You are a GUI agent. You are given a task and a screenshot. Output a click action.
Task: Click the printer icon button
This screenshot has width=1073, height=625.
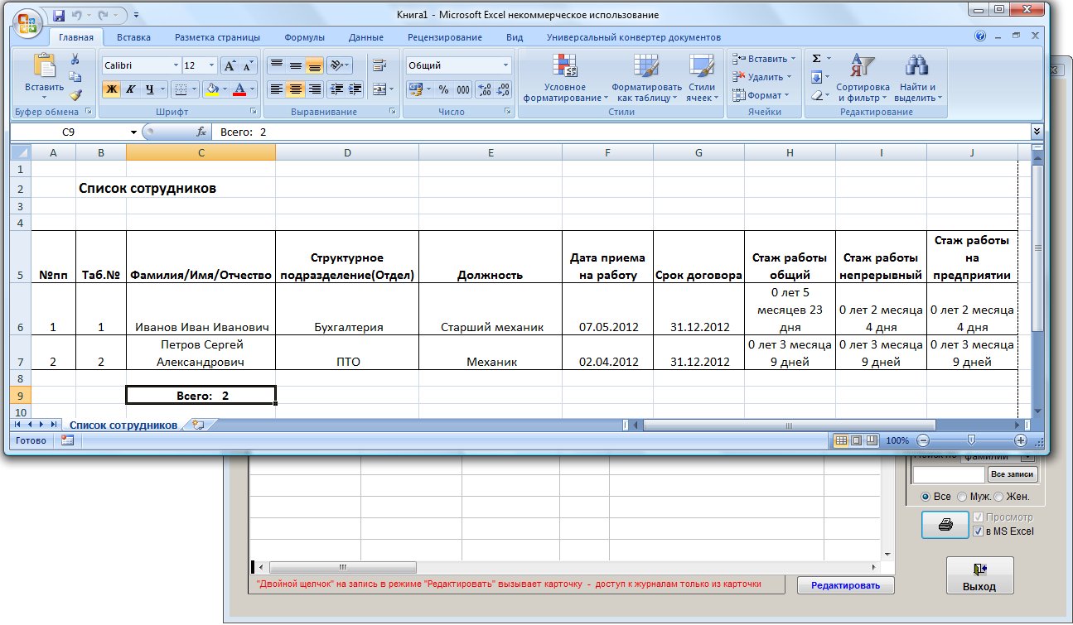tap(945, 525)
